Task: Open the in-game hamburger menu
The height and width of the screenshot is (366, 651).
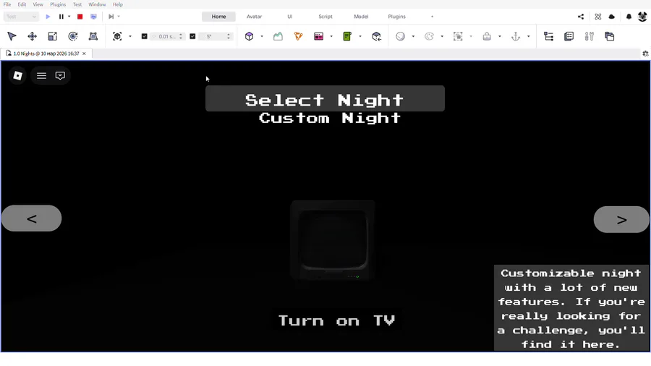Action: click(x=41, y=75)
